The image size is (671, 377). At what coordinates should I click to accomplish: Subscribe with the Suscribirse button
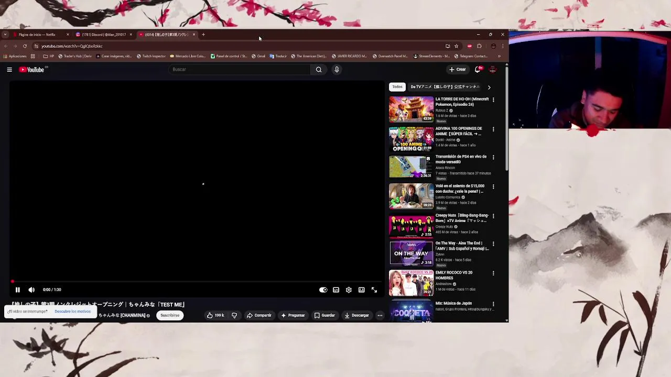[x=170, y=315]
